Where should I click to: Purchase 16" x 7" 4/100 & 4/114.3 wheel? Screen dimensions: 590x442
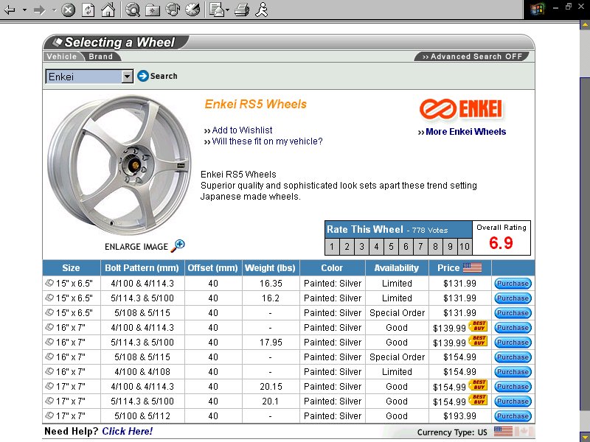point(513,327)
